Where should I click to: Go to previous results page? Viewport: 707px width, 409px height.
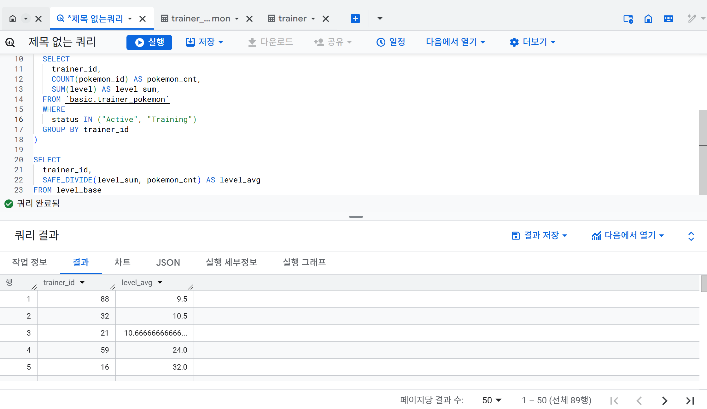pyautogui.click(x=639, y=400)
